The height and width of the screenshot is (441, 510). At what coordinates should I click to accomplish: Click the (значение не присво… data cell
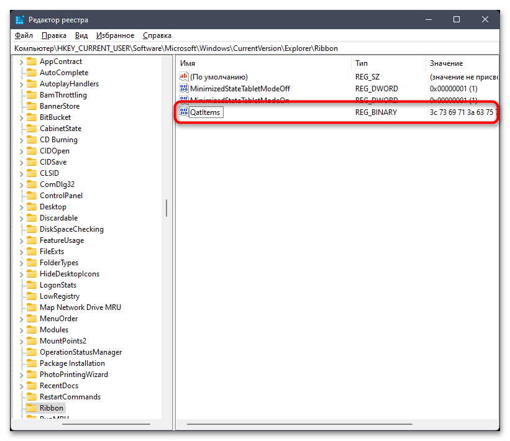click(464, 77)
